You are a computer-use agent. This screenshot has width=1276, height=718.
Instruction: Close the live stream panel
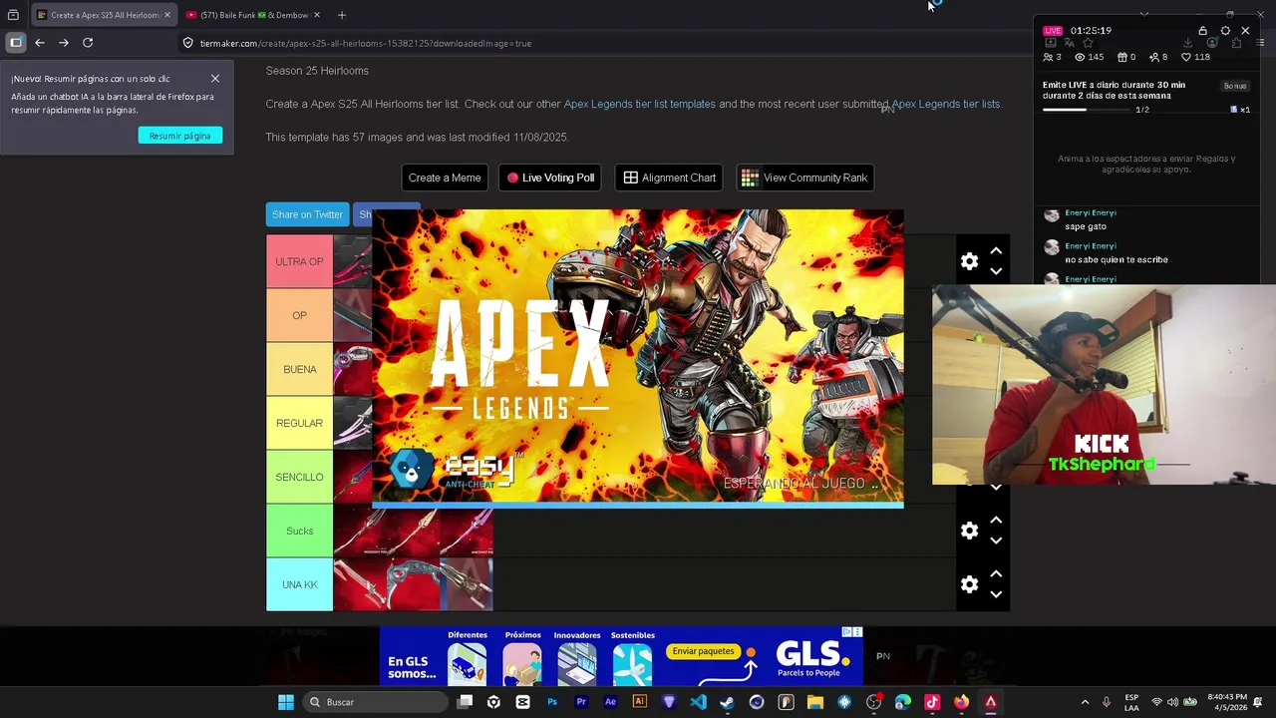pyautogui.click(x=1245, y=31)
